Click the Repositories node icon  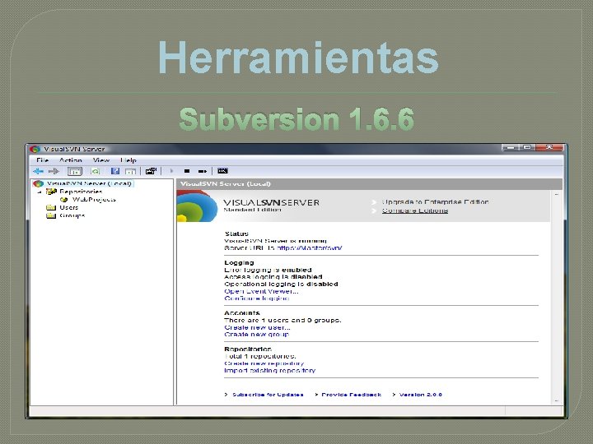point(51,192)
